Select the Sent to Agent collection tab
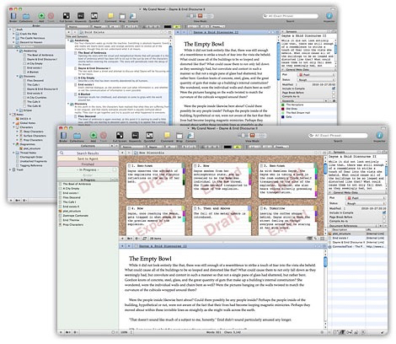 click(88, 159)
